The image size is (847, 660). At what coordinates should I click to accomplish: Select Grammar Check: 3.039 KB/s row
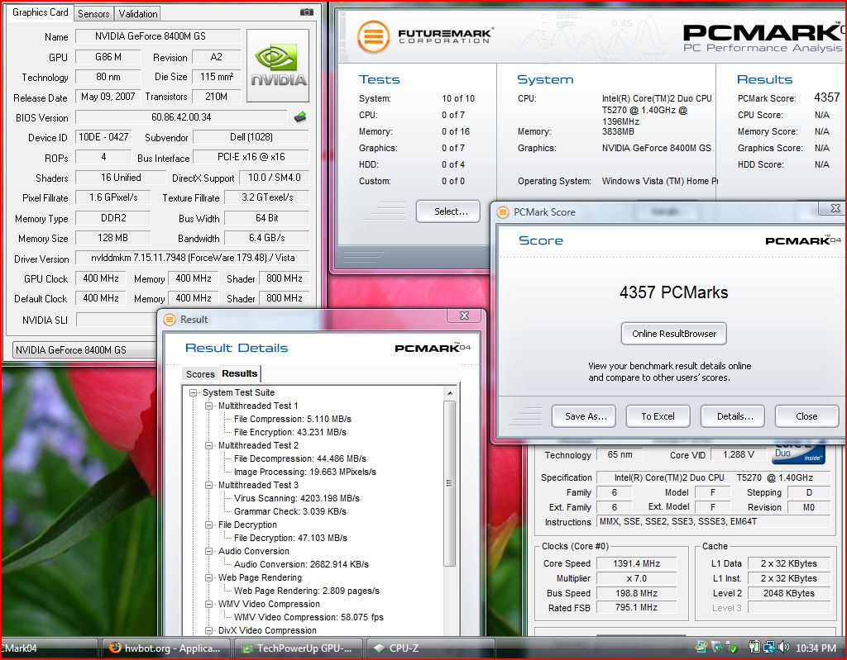pos(290,511)
